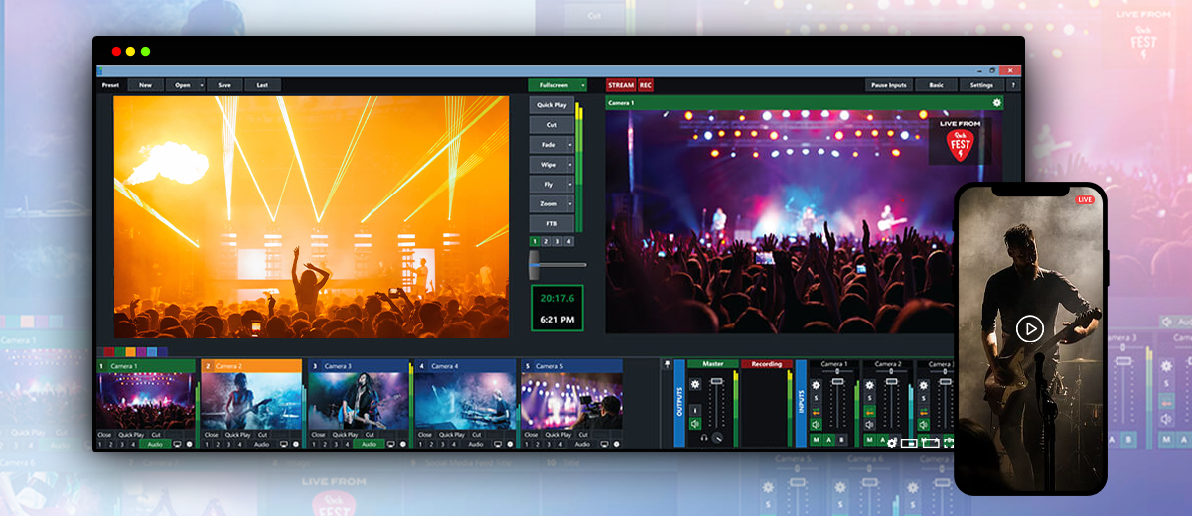Viewport: 1192px width, 516px height.
Task: Click the round settings icon under Camera 2 input
Action: click(296, 444)
